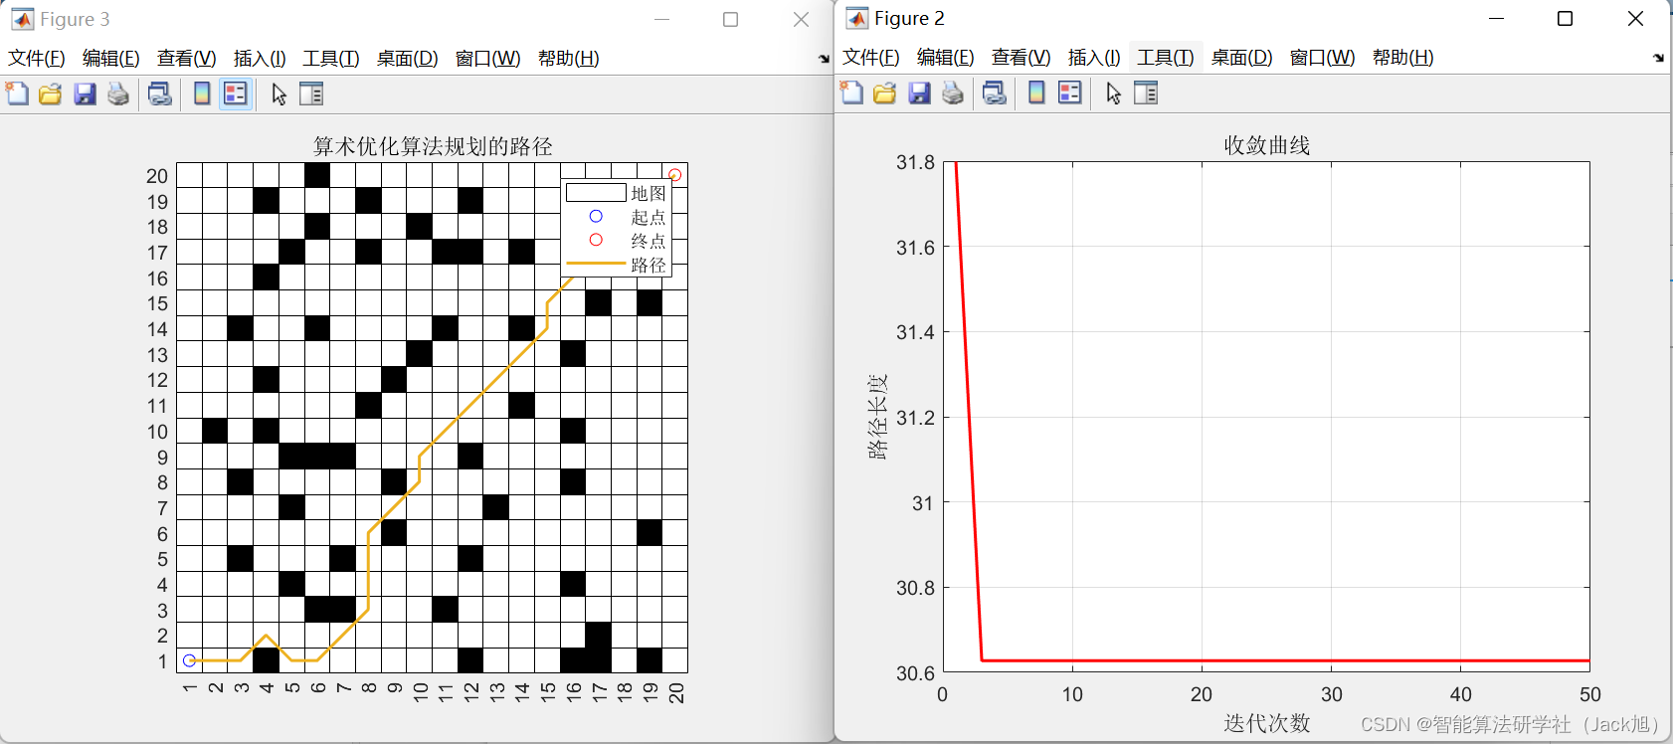
Task: Click Link Plot icon in Figure 2 toolbar
Action: click(994, 93)
